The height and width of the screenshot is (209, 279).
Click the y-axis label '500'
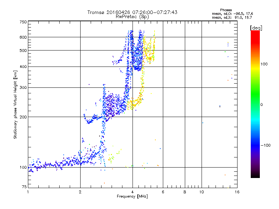[x=23, y=51]
